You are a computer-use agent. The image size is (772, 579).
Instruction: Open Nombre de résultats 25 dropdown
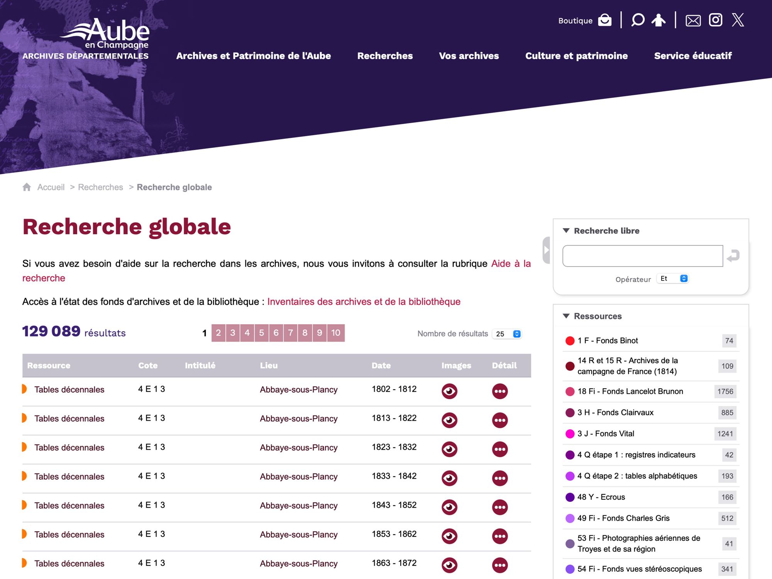pos(507,334)
